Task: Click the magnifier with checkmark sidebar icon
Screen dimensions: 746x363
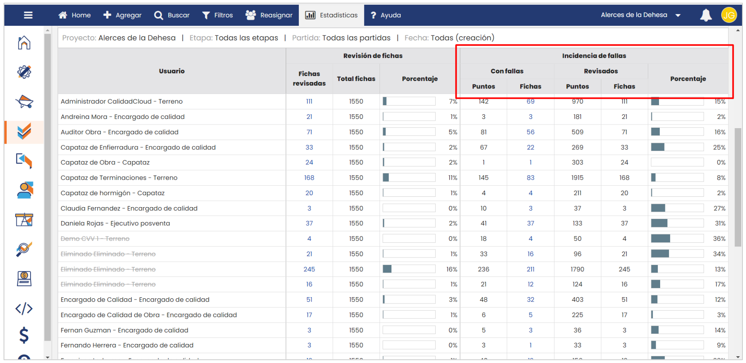Action: click(x=24, y=249)
